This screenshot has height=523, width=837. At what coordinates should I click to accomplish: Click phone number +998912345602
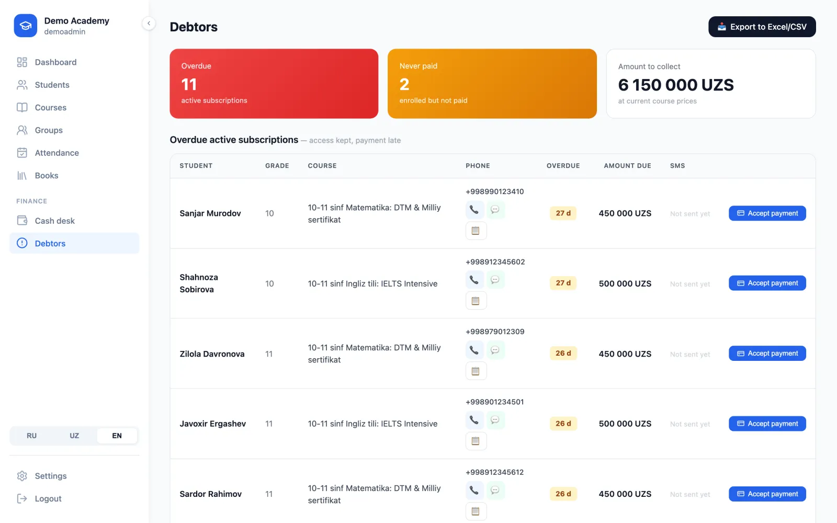point(495,261)
